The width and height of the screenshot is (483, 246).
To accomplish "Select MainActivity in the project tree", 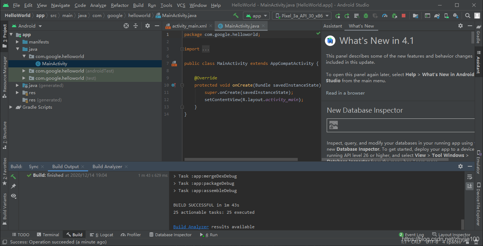I will 54,64.
